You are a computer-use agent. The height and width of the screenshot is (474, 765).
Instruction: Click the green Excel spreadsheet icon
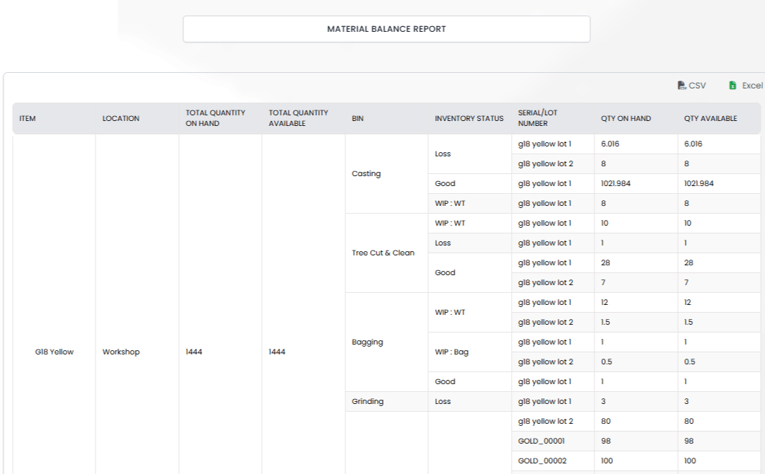click(x=732, y=84)
